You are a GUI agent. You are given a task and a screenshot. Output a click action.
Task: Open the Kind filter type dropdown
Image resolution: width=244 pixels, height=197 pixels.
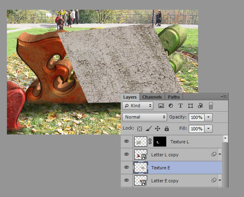click(x=137, y=106)
